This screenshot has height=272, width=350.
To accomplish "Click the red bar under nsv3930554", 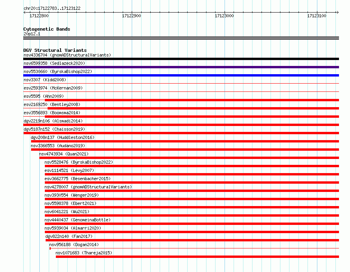I will [192, 199].
